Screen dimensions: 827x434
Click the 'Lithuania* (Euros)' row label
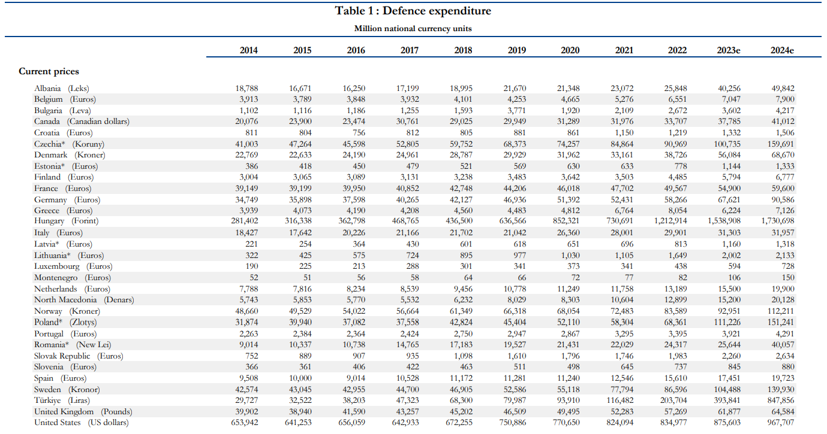pyautogui.click(x=68, y=255)
